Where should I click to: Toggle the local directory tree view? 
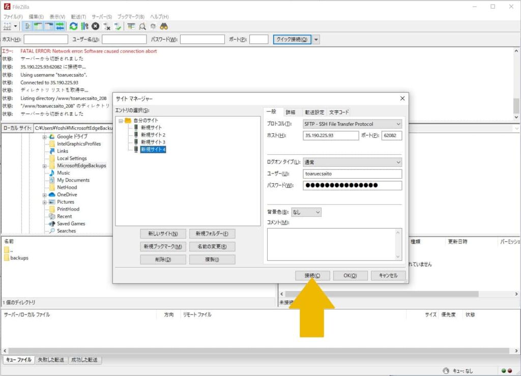pos(39,26)
